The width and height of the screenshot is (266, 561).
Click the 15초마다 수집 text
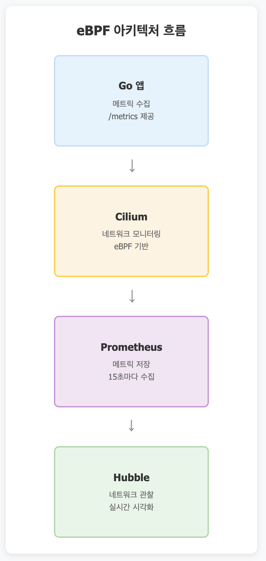click(x=131, y=377)
